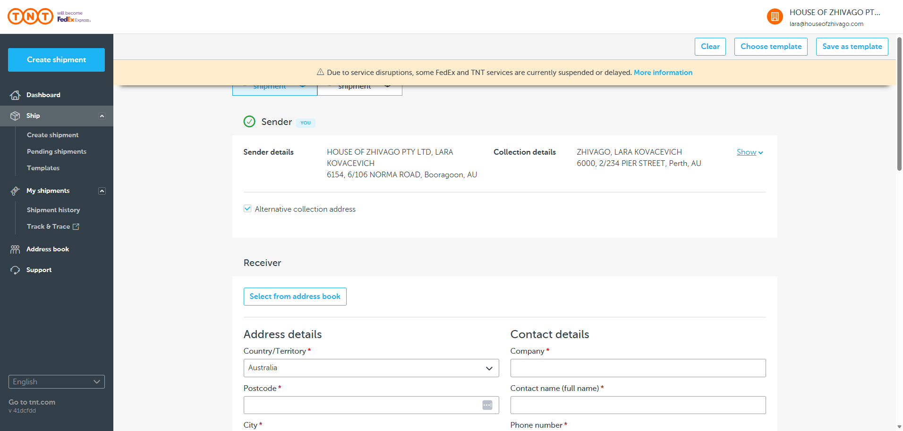Collapse the My shipments section
903x431 pixels.
click(102, 191)
